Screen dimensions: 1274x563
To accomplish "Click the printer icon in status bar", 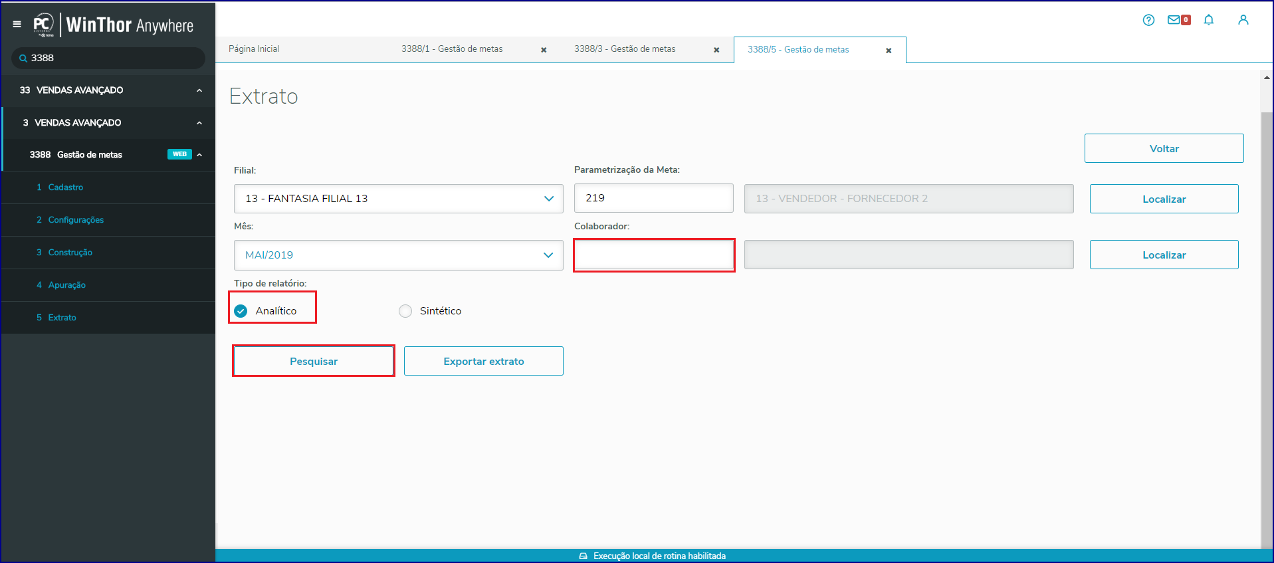I will (x=583, y=556).
